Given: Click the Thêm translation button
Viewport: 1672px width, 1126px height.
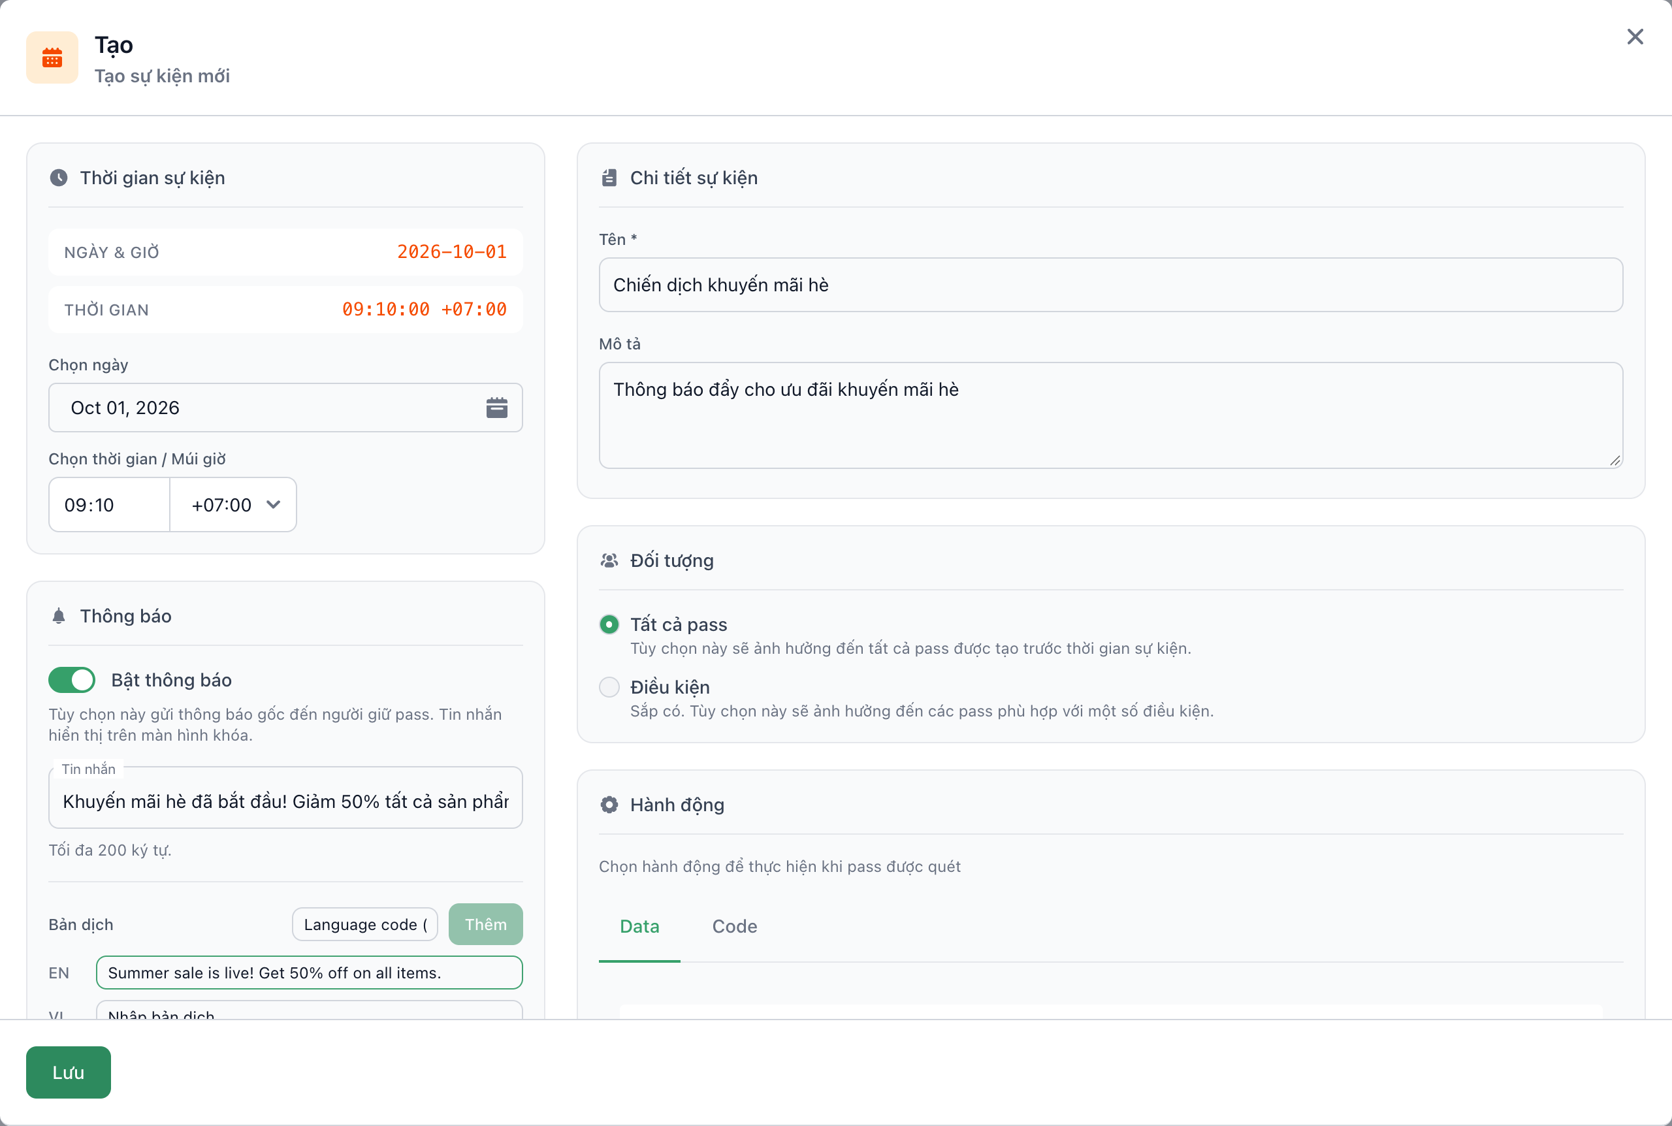Looking at the screenshot, I should coord(485,924).
